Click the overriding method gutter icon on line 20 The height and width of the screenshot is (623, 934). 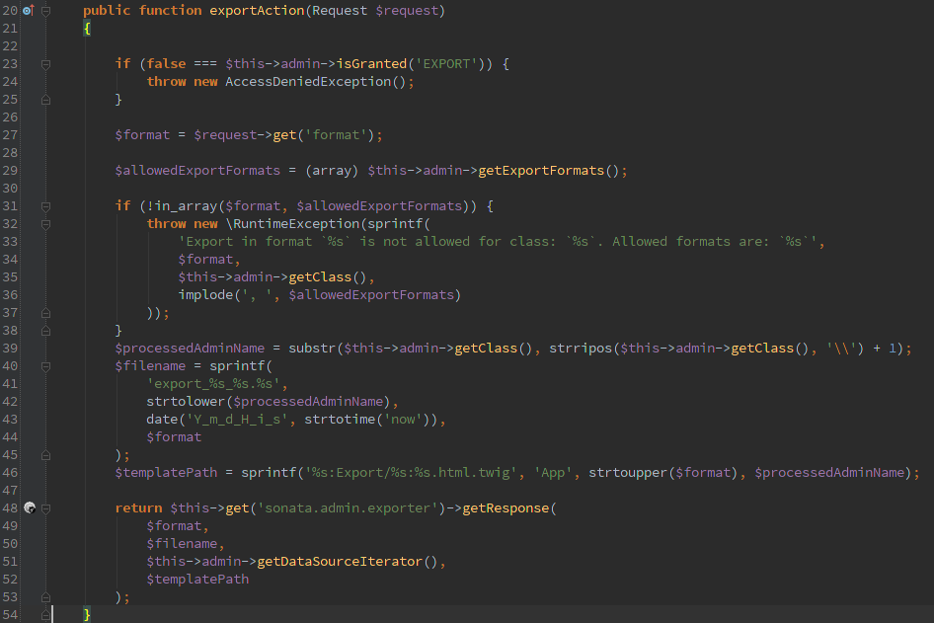pos(28,10)
